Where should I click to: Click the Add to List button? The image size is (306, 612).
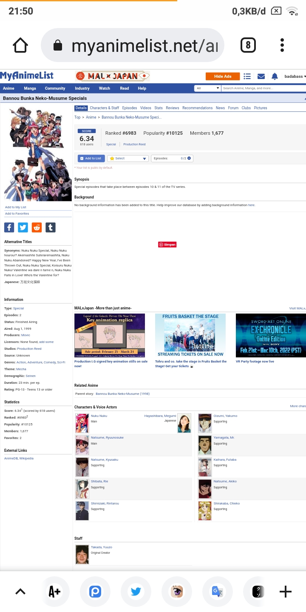click(x=91, y=158)
